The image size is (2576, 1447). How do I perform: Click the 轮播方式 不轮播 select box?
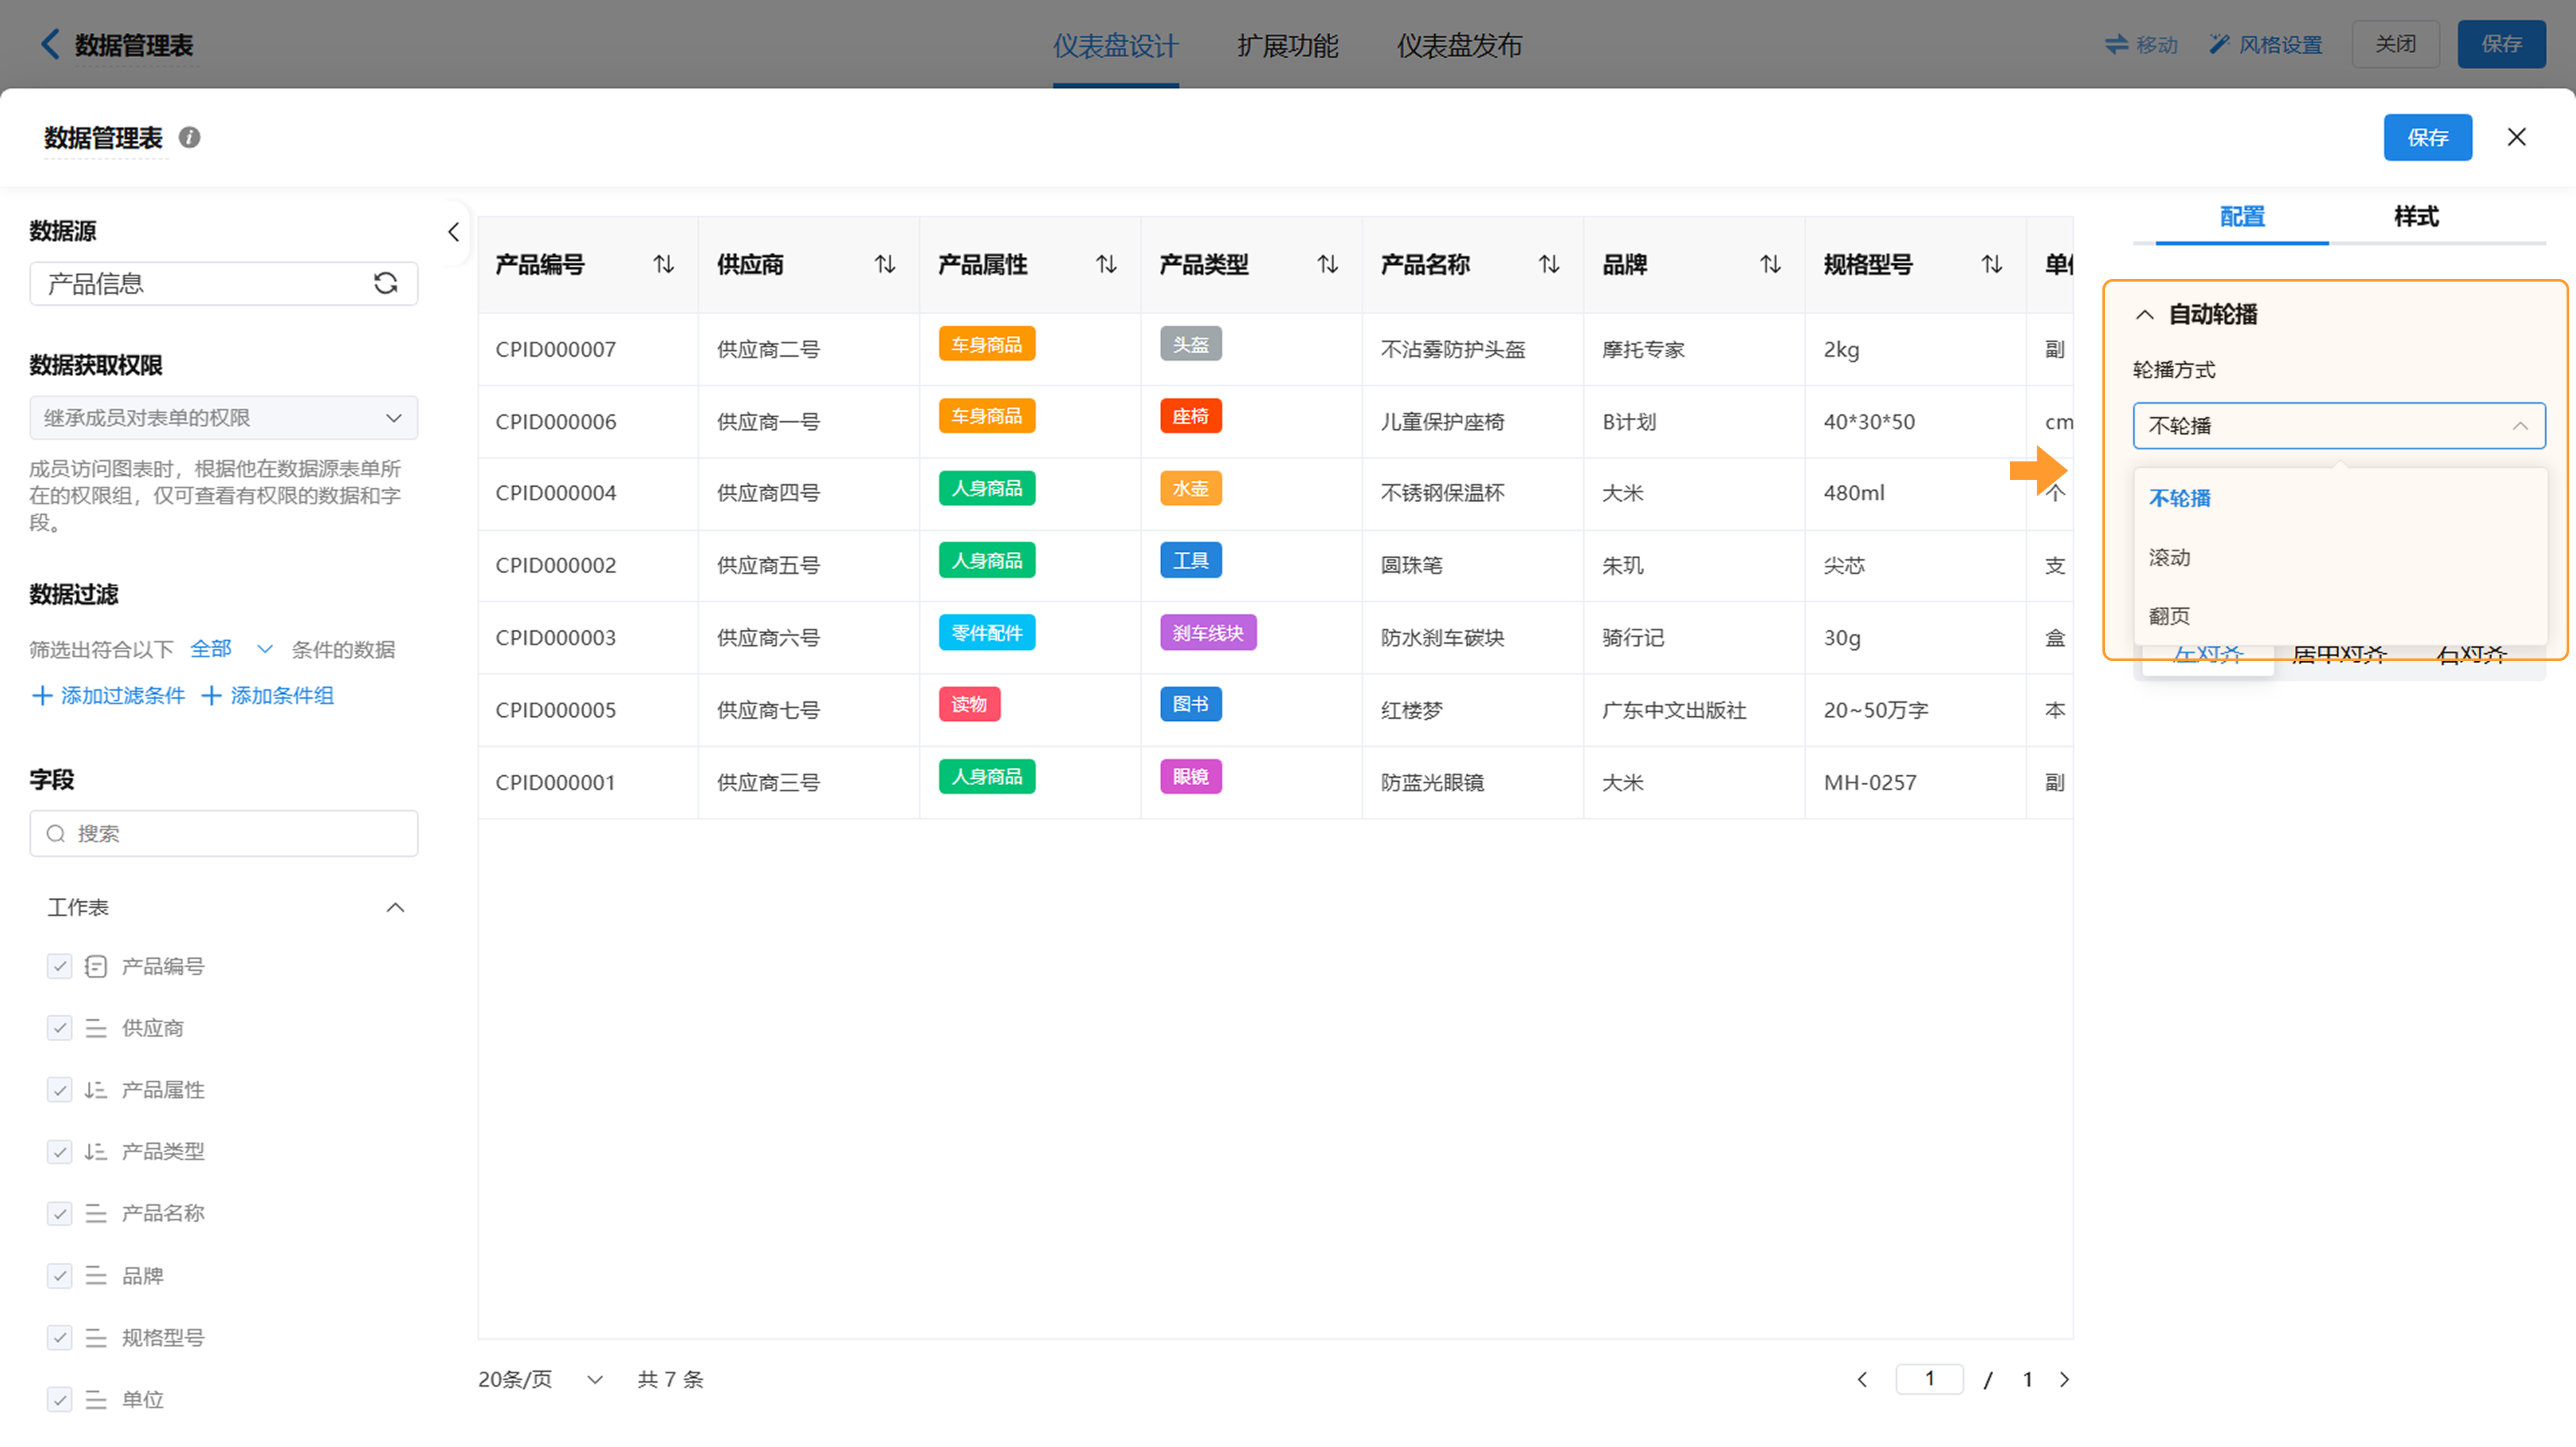2339,426
